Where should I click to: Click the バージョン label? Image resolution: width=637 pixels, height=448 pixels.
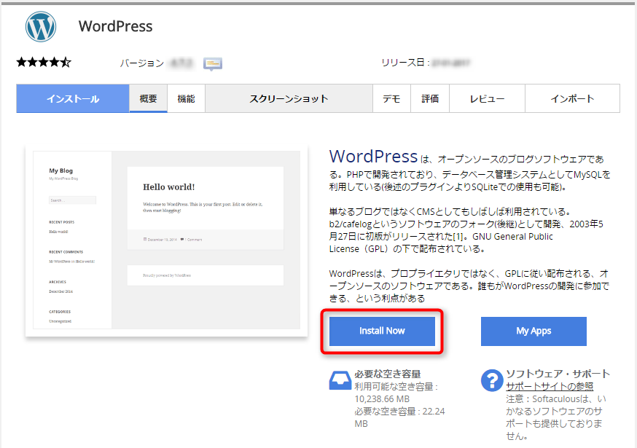click(x=142, y=63)
